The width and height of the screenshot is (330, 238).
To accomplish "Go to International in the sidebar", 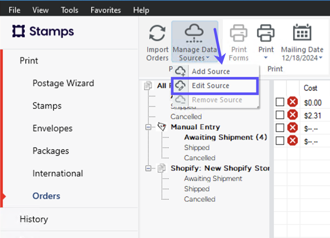I will coord(58,174).
